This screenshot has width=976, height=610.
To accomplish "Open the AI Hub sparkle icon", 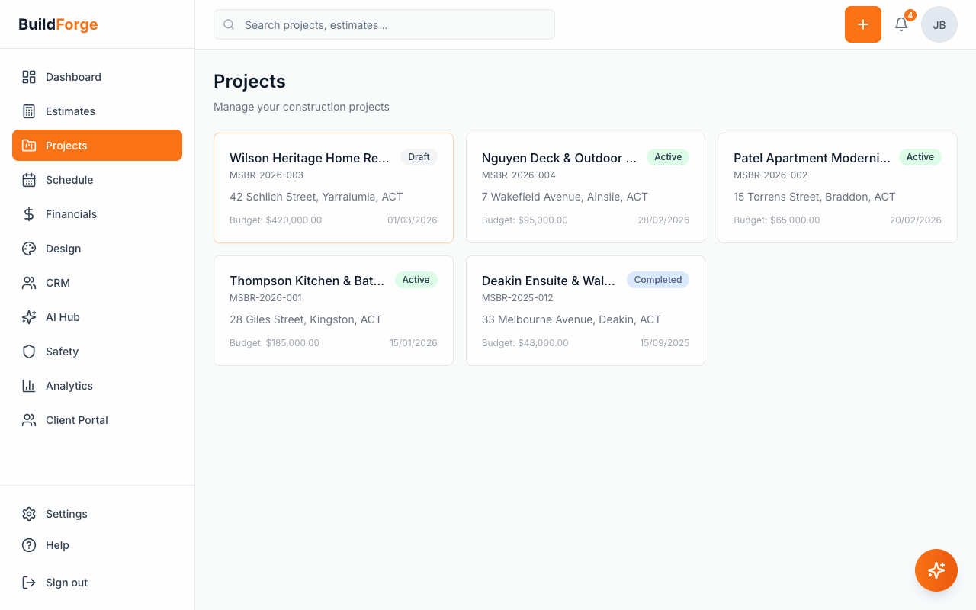I will [29, 317].
